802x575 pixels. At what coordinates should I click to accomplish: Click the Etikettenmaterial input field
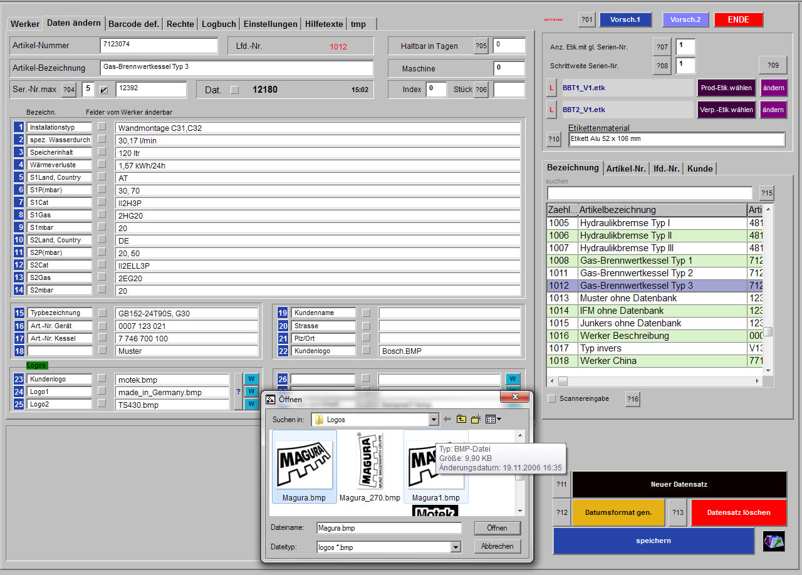tap(677, 139)
